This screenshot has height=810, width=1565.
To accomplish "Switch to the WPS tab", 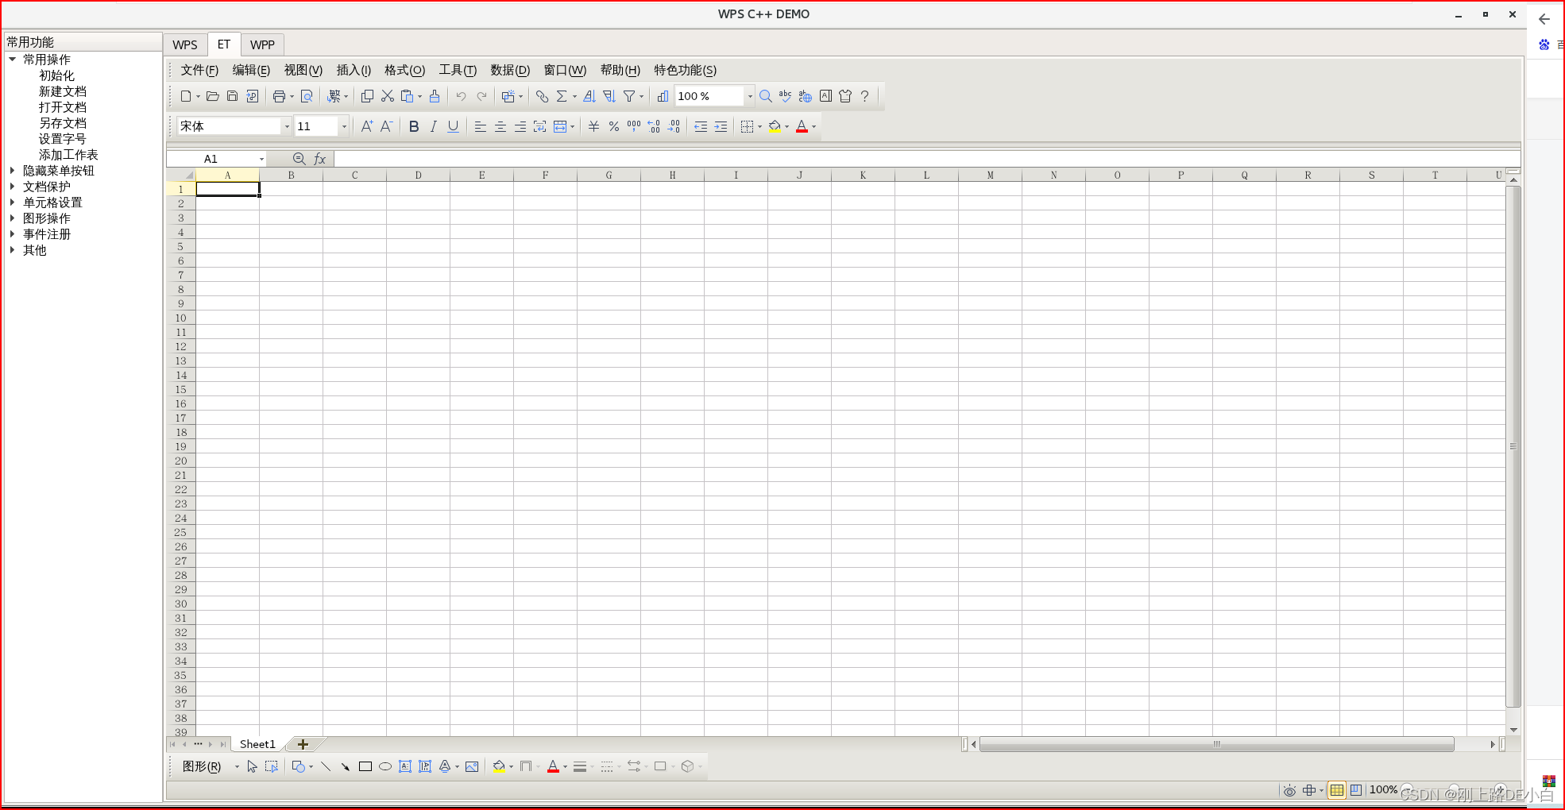I will pyautogui.click(x=185, y=44).
